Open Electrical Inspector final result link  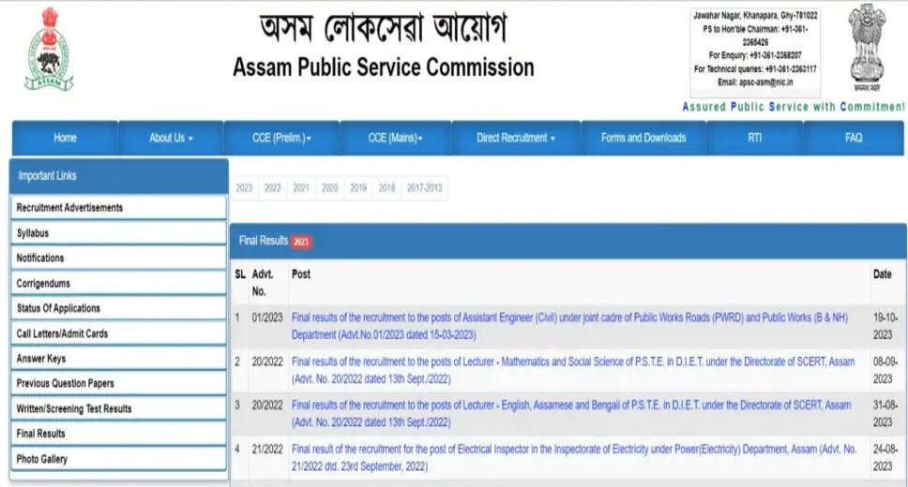point(574,458)
